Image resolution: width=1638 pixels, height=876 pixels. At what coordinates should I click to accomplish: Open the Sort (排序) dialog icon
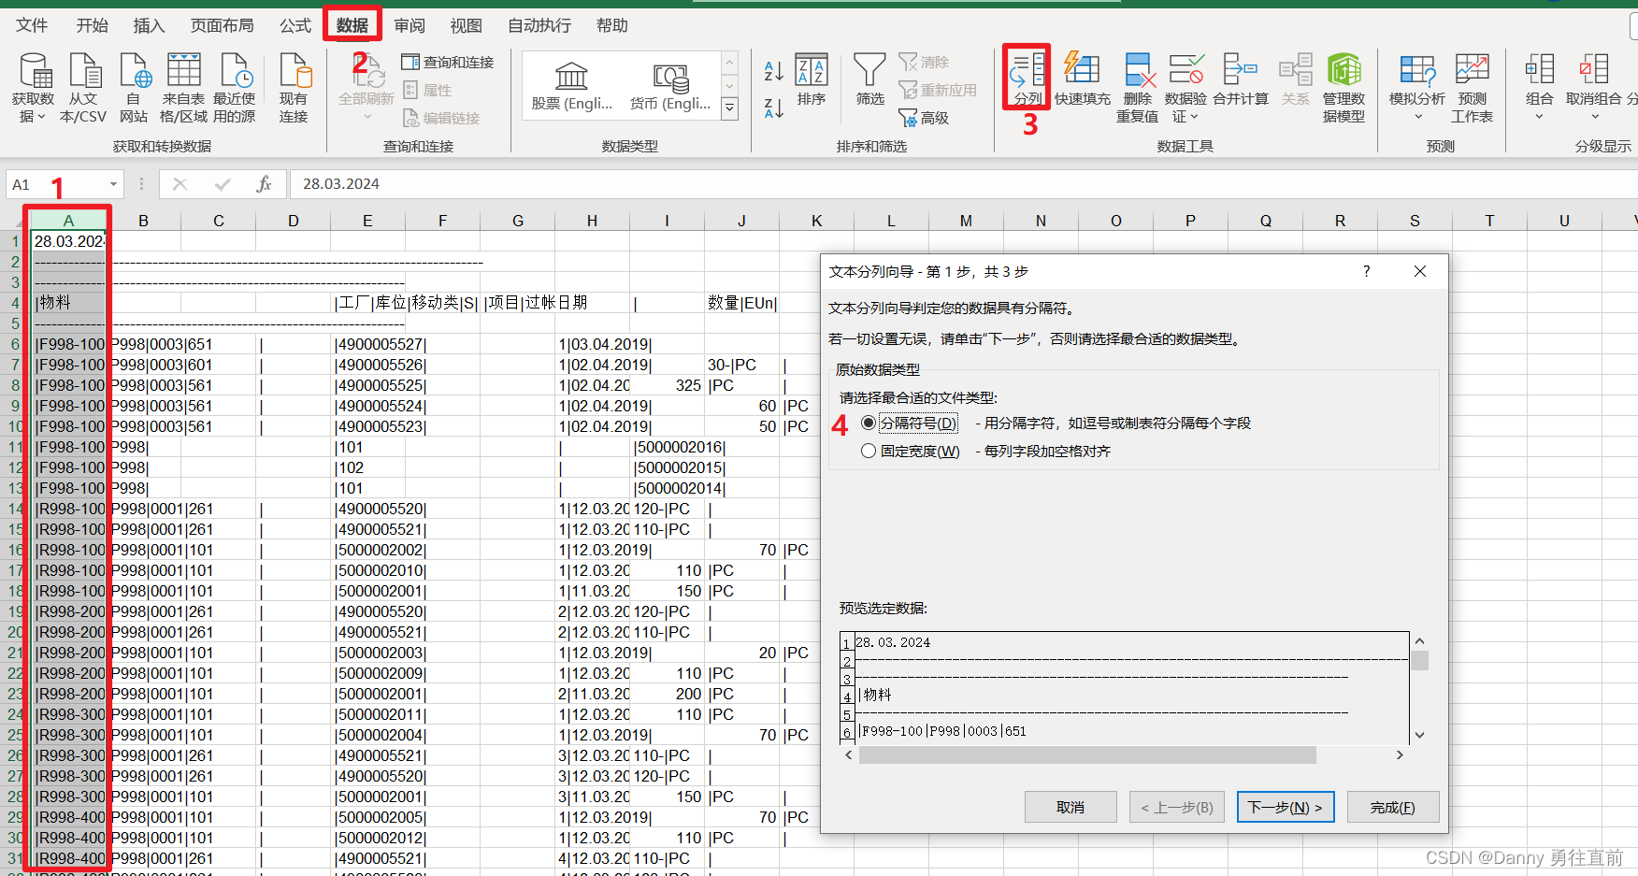click(x=812, y=69)
